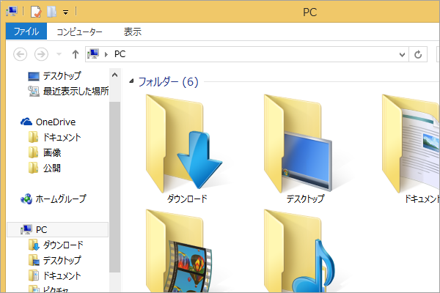Open the ファイル tab
This screenshot has width=440, height=293.
coord(26,31)
